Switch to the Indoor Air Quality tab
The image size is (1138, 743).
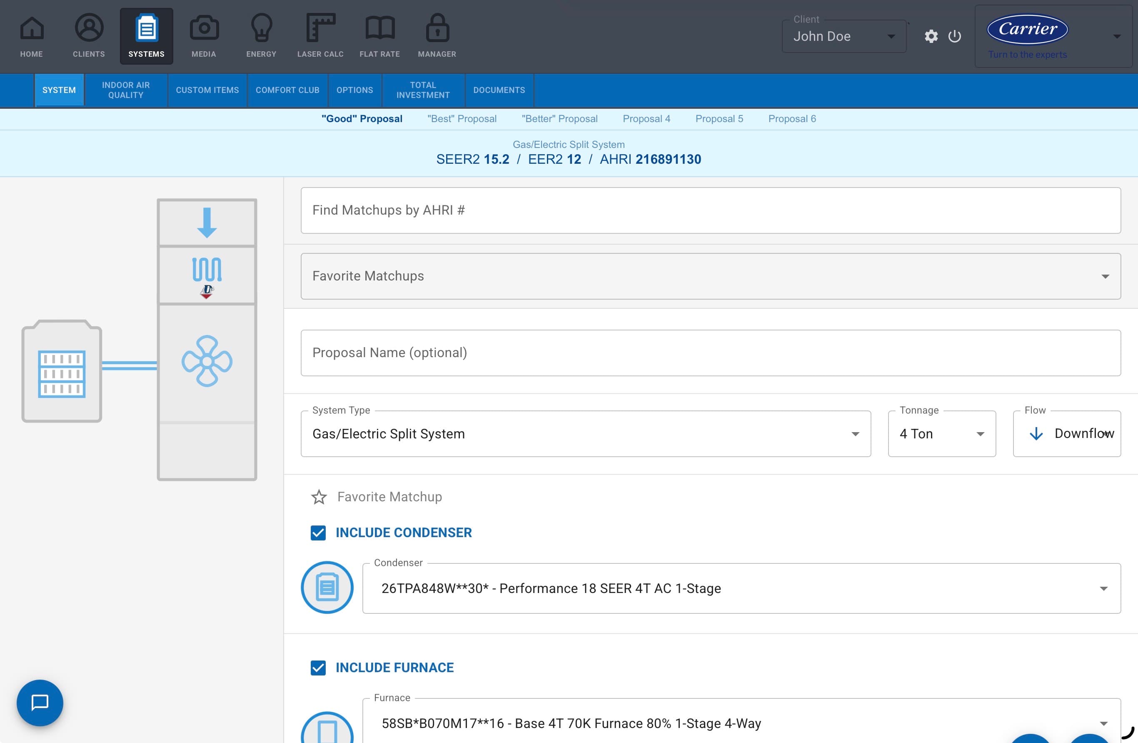[126, 90]
